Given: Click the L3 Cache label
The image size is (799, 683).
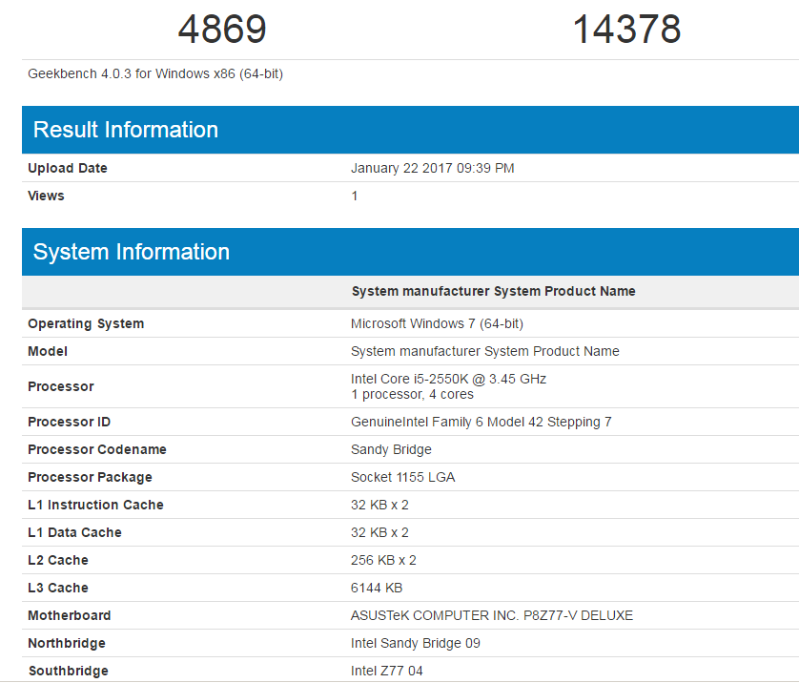Looking at the screenshot, I should point(58,588).
